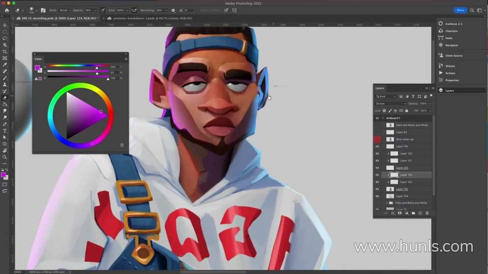Click foreground color swatch in toolbar
Screen dimensions: 488x274
(3, 175)
